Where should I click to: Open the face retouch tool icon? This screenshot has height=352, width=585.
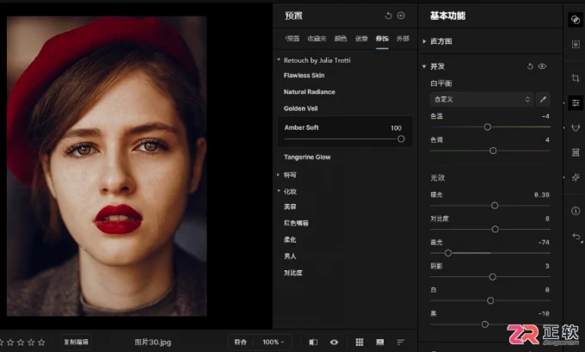[576, 128]
